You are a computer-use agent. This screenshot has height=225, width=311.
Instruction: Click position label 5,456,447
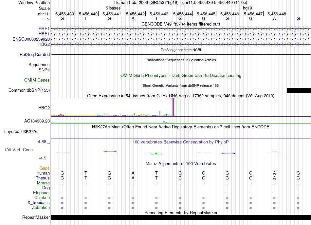point(253,14)
